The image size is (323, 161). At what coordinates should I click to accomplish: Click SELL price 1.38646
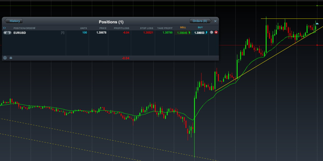[184, 33]
